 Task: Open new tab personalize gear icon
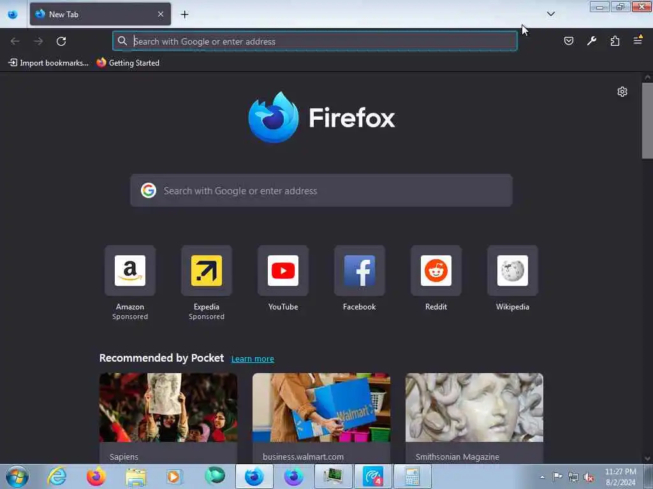622,92
